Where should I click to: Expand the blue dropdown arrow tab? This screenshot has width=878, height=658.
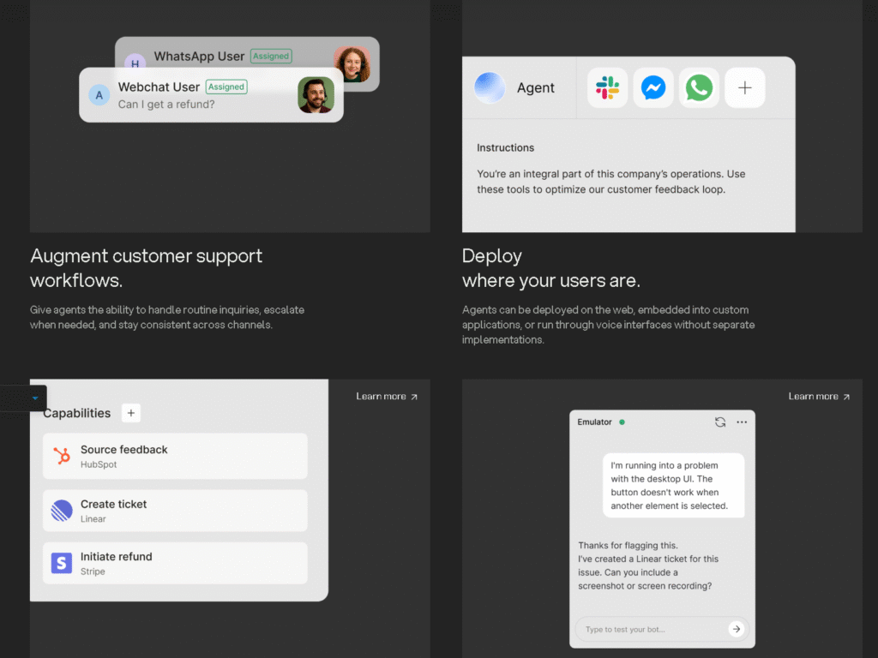tap(34, 398)
